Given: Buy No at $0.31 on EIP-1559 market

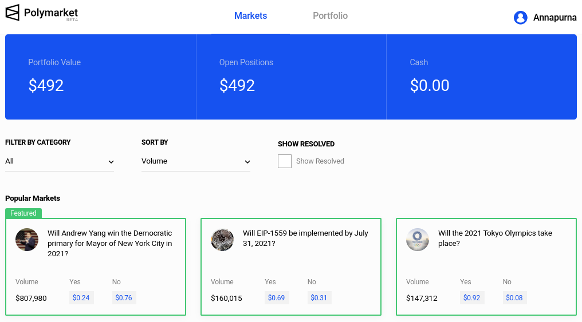Looking at the screenshot, I should (319, 298).
